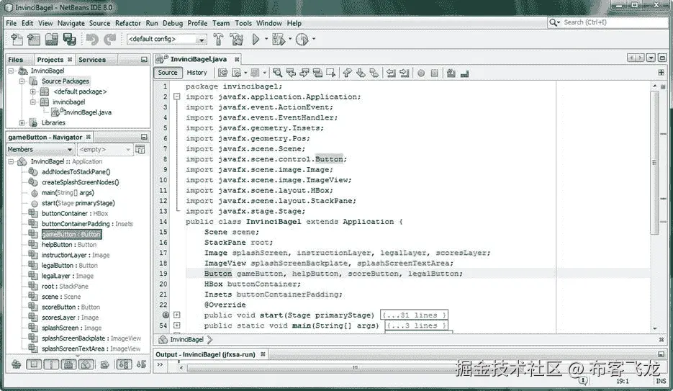The width and height of the screenshot is (673, 391).
Task: Expand the folded start method
Action: coord(177,315)
